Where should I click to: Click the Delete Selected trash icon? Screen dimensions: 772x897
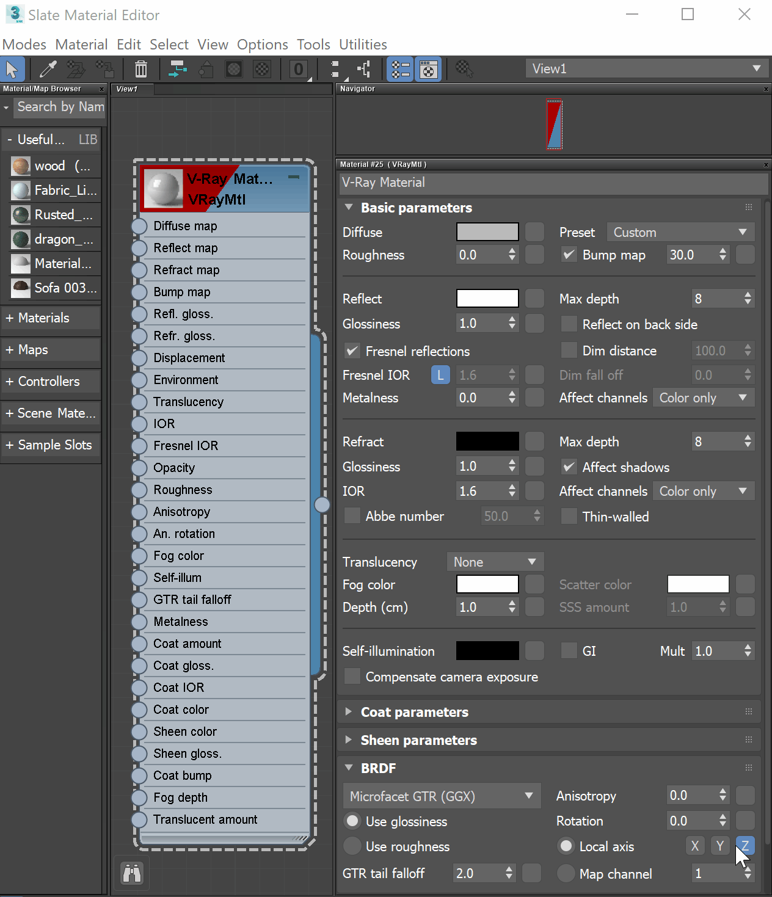141,69
